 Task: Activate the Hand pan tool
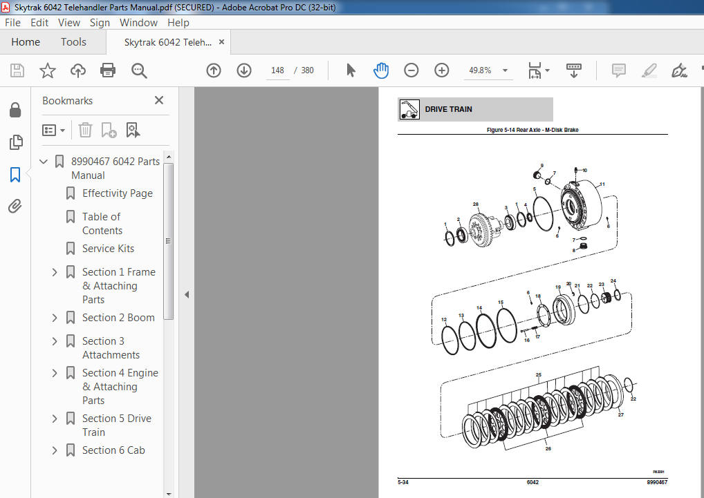[381, 70]
